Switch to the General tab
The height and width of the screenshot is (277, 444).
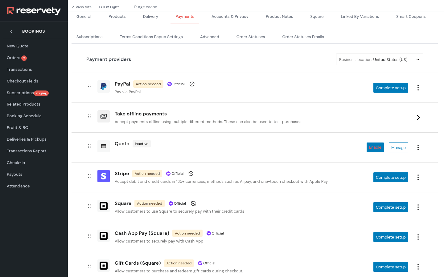click(x=84, y=17)
